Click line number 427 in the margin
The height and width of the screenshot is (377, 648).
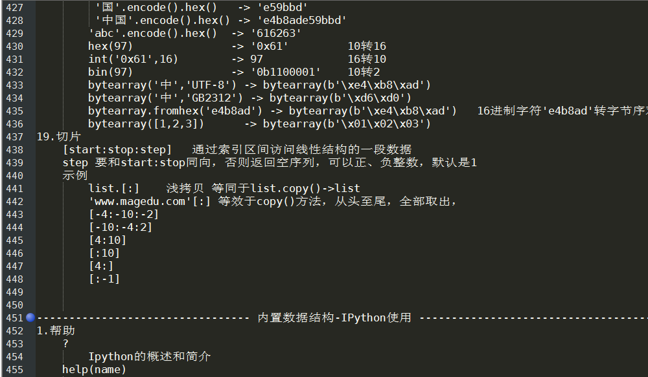tap(14, 7)
